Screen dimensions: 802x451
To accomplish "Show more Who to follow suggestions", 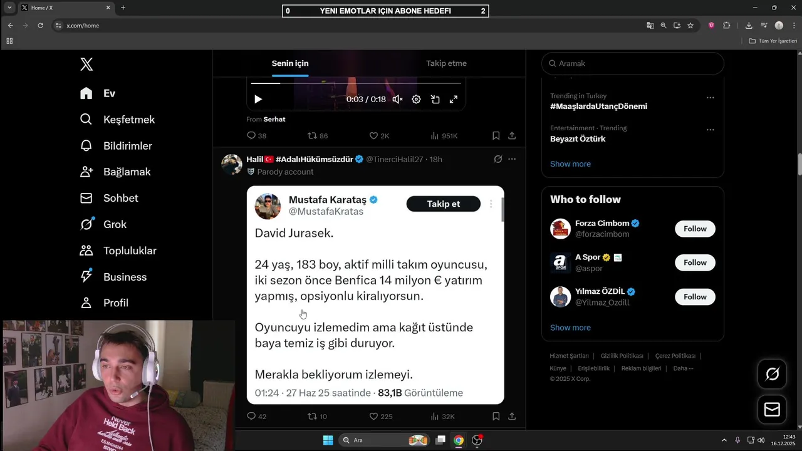I will 570,328.
